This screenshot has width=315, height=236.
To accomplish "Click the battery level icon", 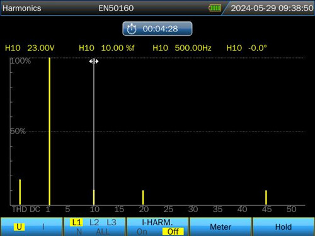I will point(215,8).
